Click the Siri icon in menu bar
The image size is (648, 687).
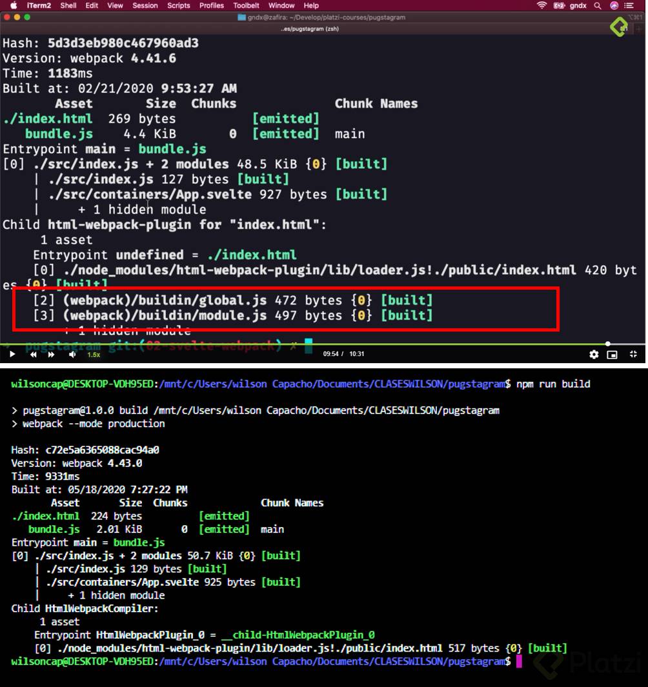614,5
